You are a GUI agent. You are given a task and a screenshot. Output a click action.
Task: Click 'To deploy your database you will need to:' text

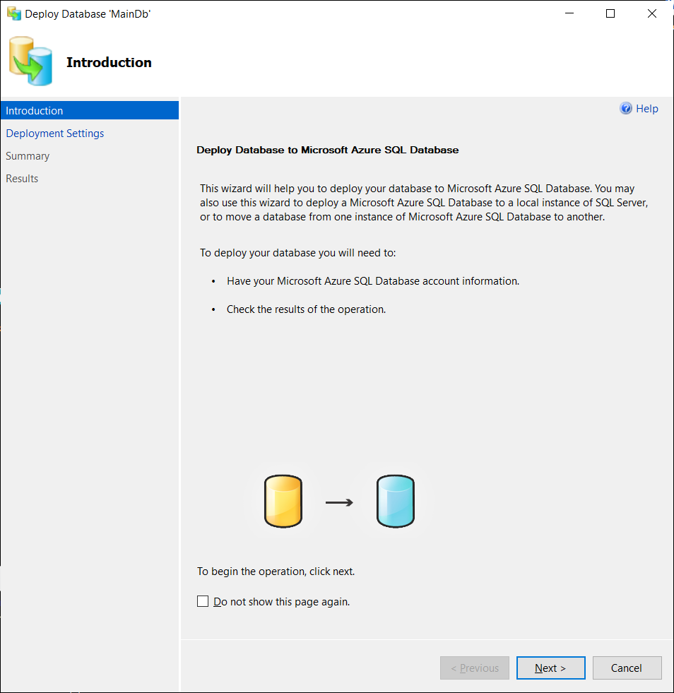click(x=298, y=253)
